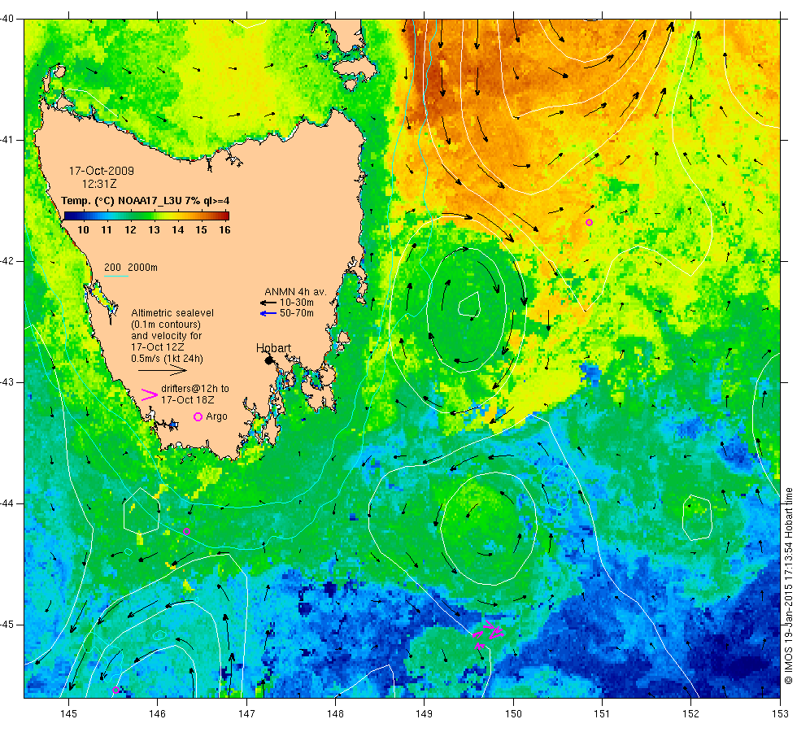Click the dark blue end of temperature colorbar
797x732 pixels.
[x=68, y=216]
